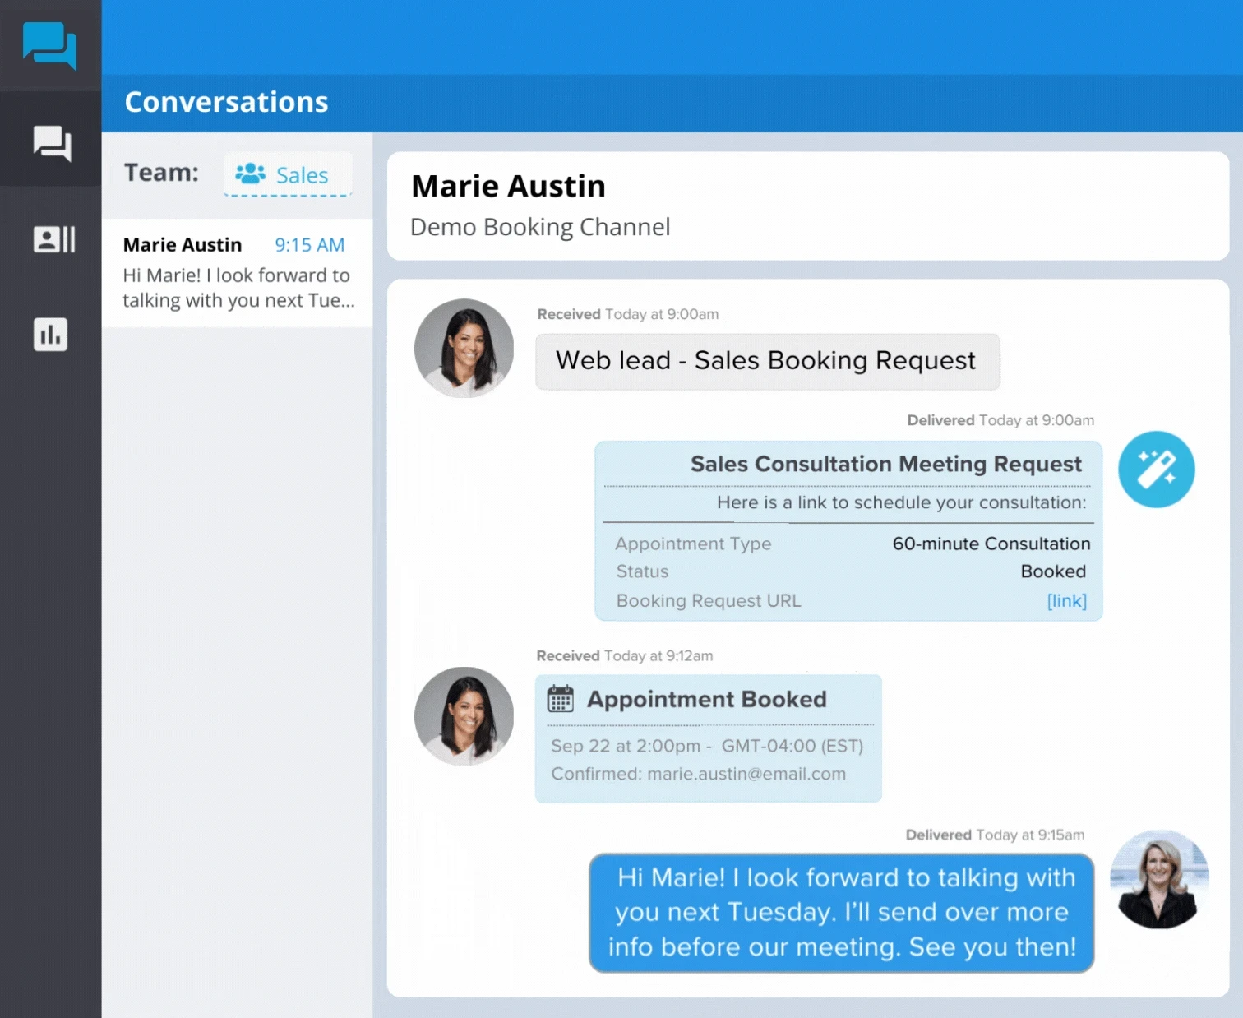This screenshot has width=1243, height=1018.
Task: Click the Appointment Type label
Action: 694,544
